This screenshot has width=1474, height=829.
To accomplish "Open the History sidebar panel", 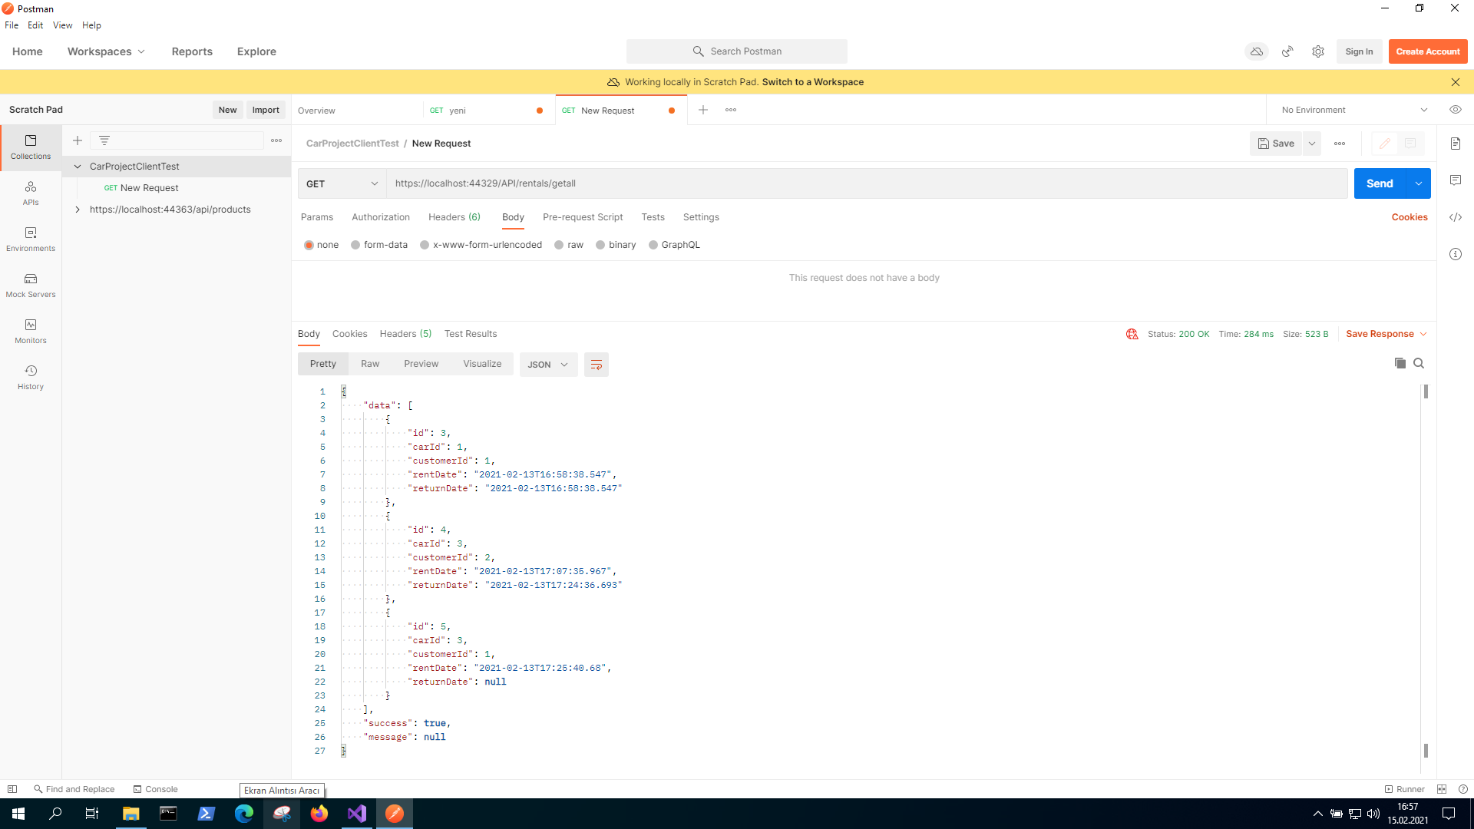I will pyautogui.click(x=31, y=377).
